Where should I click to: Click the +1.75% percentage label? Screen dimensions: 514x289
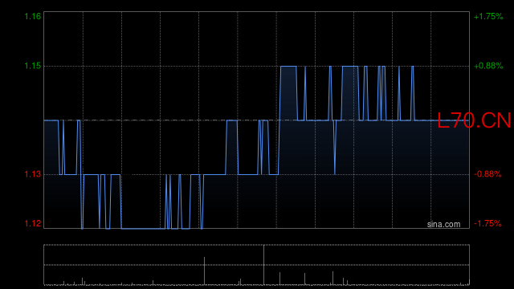488,16
